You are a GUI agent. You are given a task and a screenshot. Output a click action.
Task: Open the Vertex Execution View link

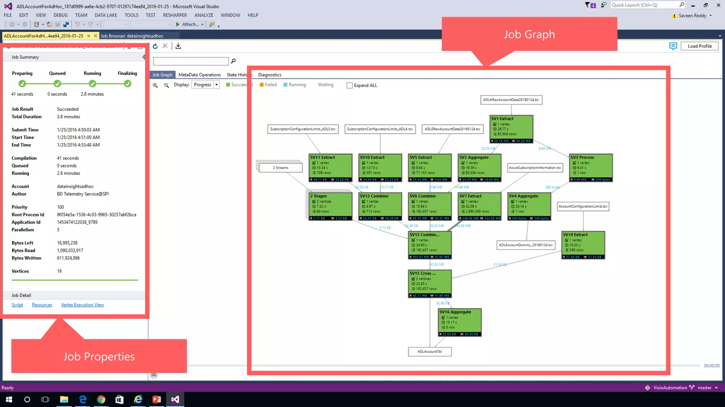coord(82,305)
